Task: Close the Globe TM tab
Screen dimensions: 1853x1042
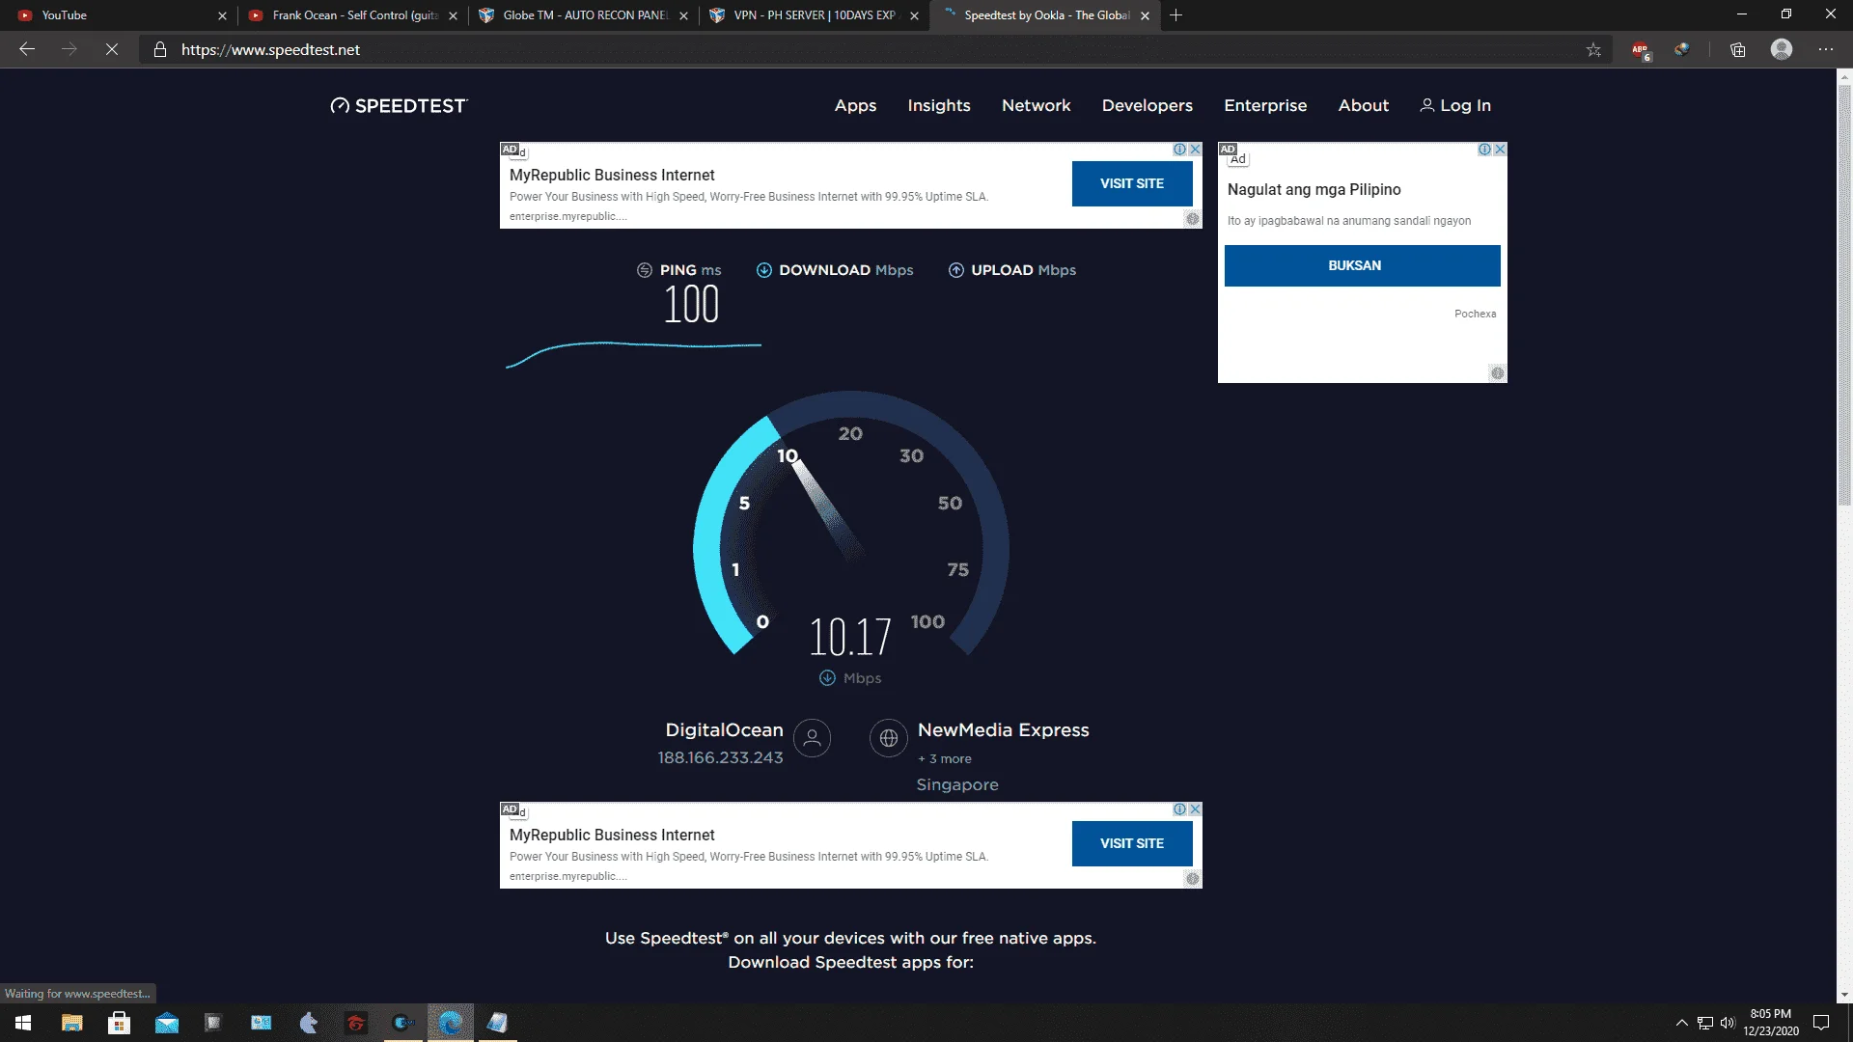Action: pyautogui.click(x=683, y=15)
